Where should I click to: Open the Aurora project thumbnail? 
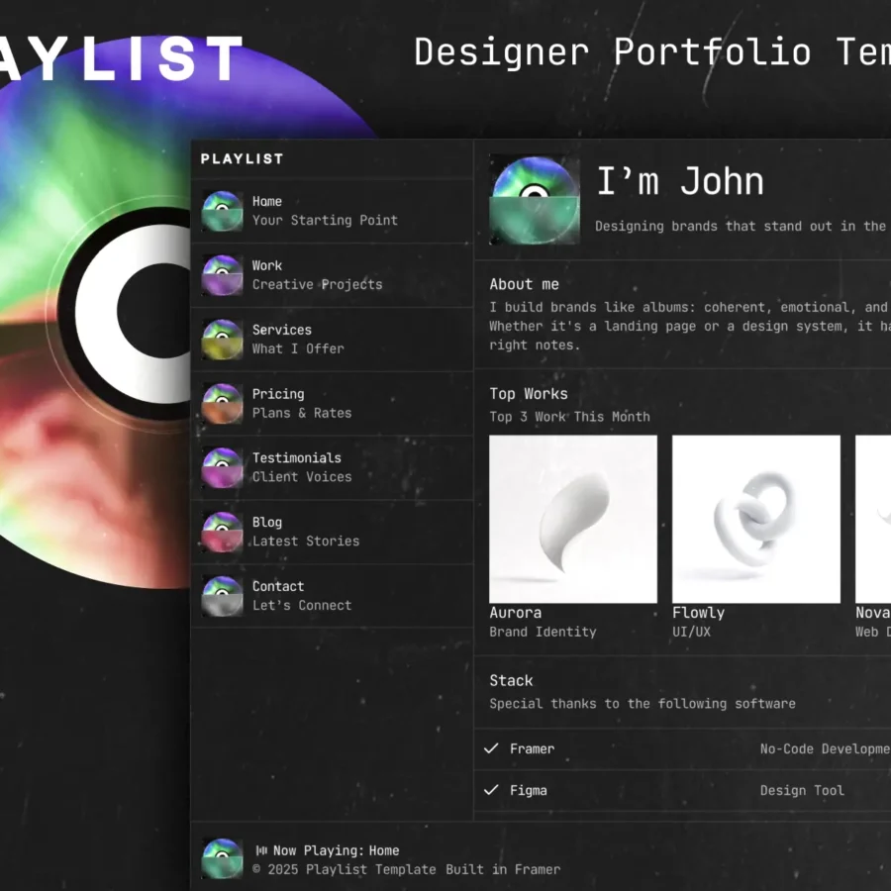pyautogui.click(x=573, y=519)
